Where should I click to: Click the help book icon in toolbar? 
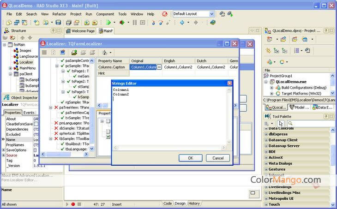coord(212,22)
